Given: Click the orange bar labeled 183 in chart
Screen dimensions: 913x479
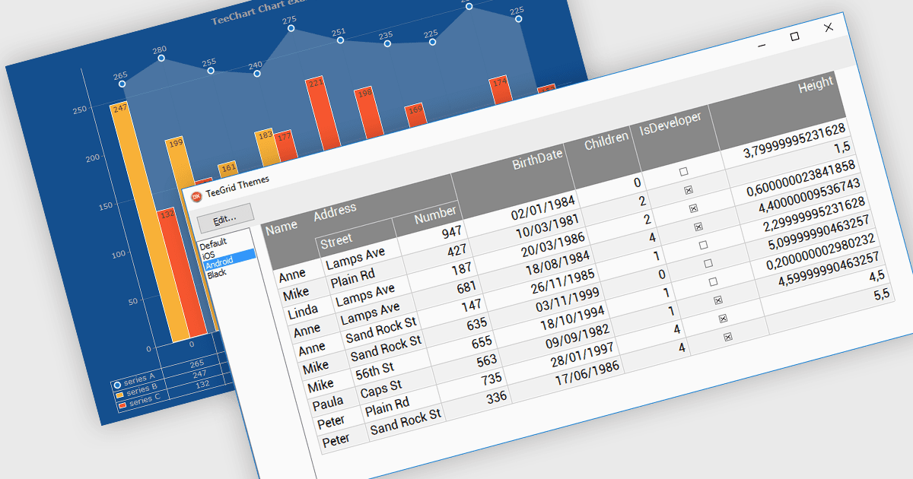Looking at the screenshot, I should coord(266,148).
